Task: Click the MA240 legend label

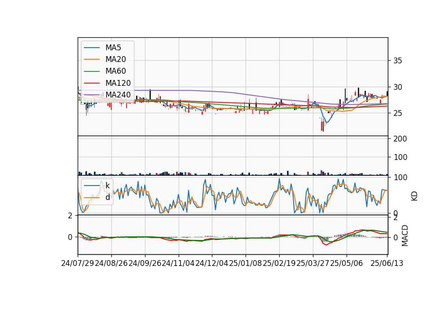Action: (118, 95)
